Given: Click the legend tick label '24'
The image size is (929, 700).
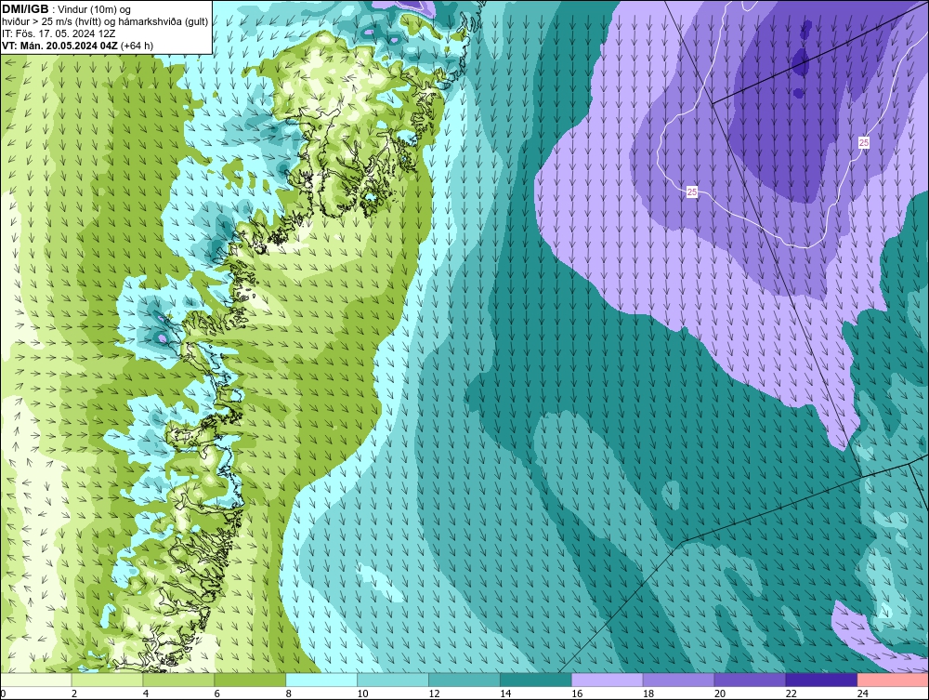Looking at the screenshot, I should click(x=863, y=693).
